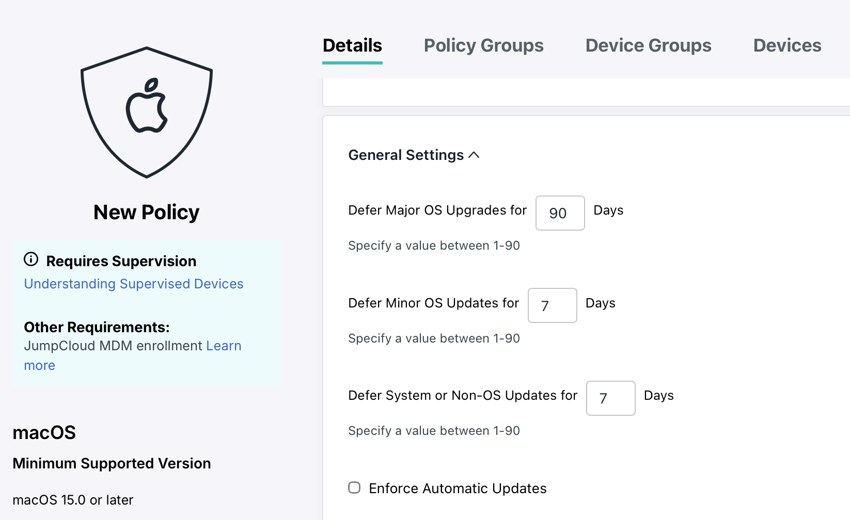850x520 pixels.
Task: Click the Other Requirements heading
Action: point(97,327)
